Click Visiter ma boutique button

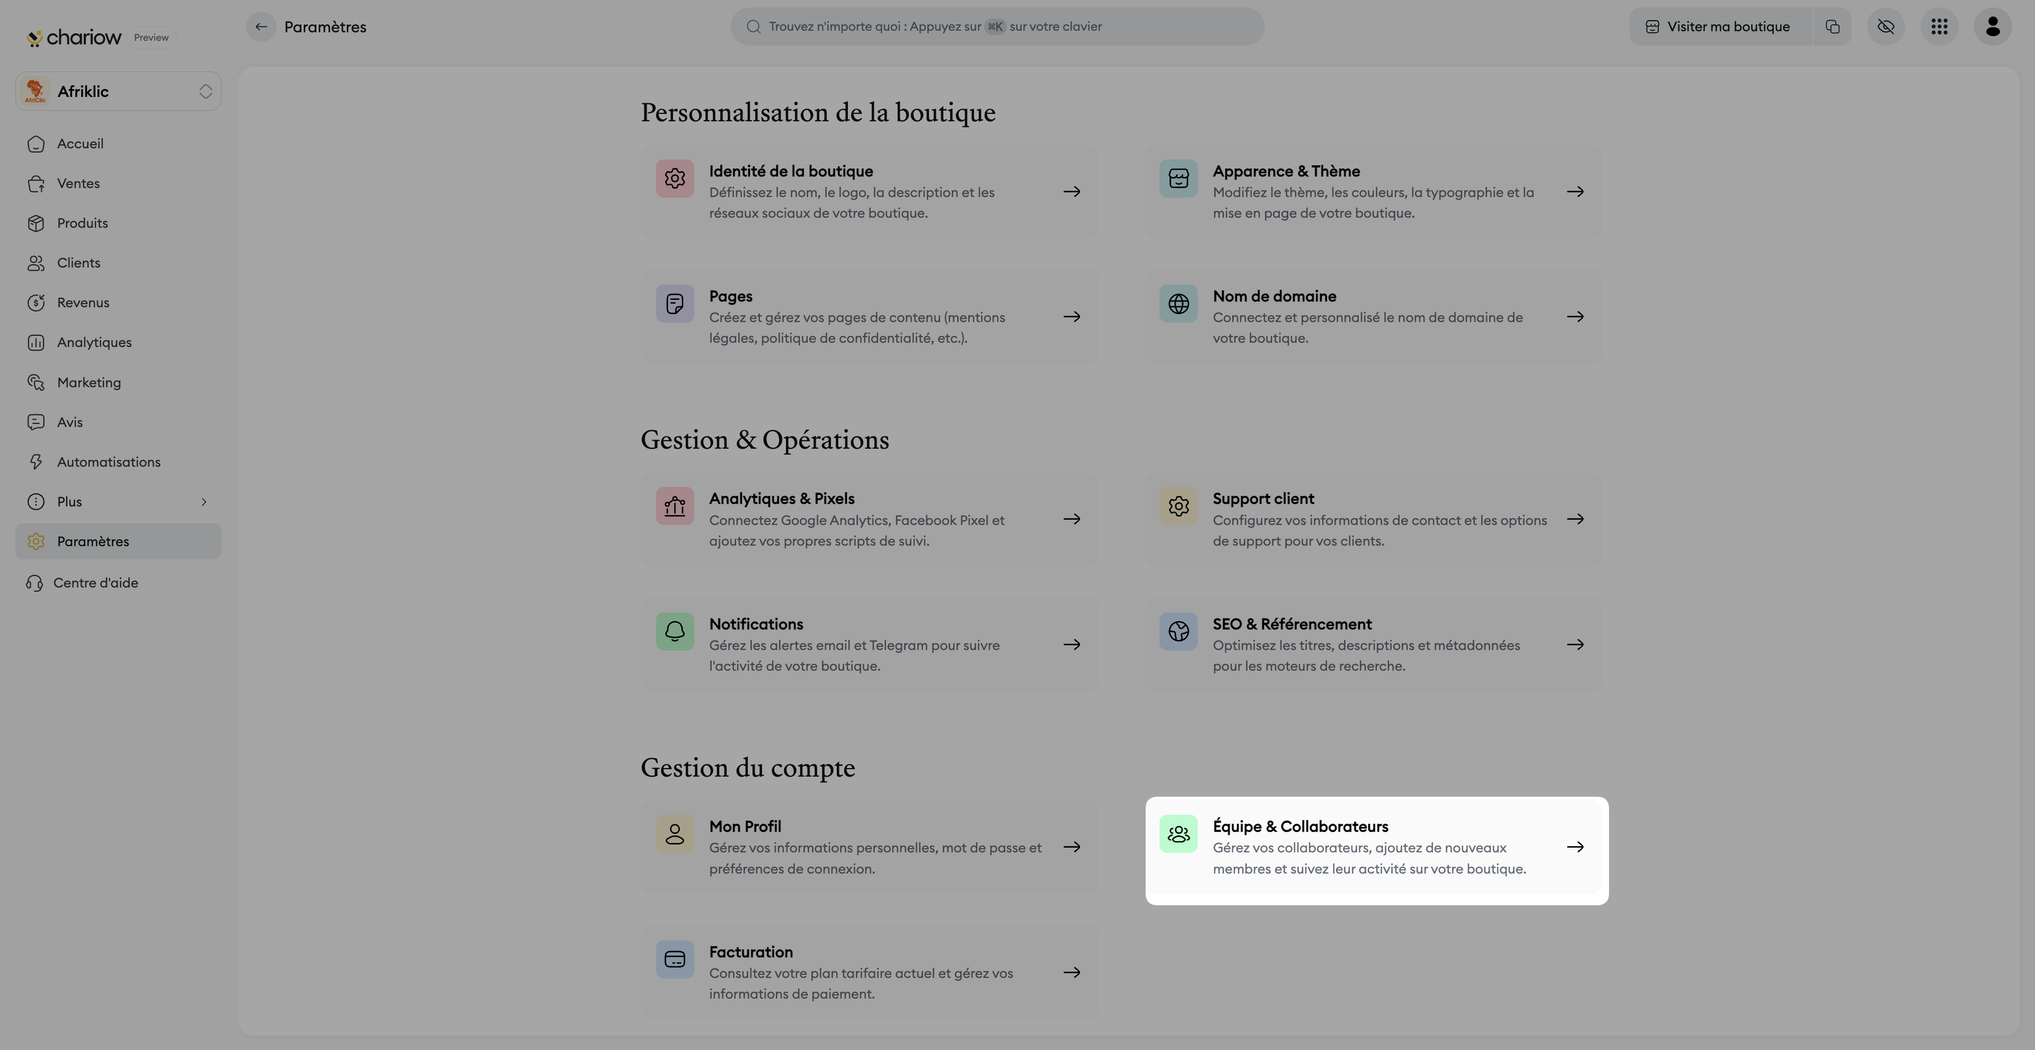point(1721,27)
